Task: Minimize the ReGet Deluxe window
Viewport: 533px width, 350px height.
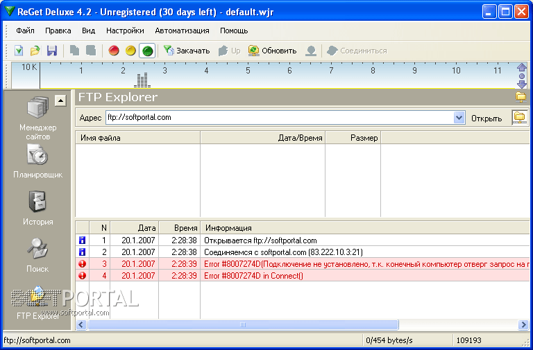Action: 489,12
